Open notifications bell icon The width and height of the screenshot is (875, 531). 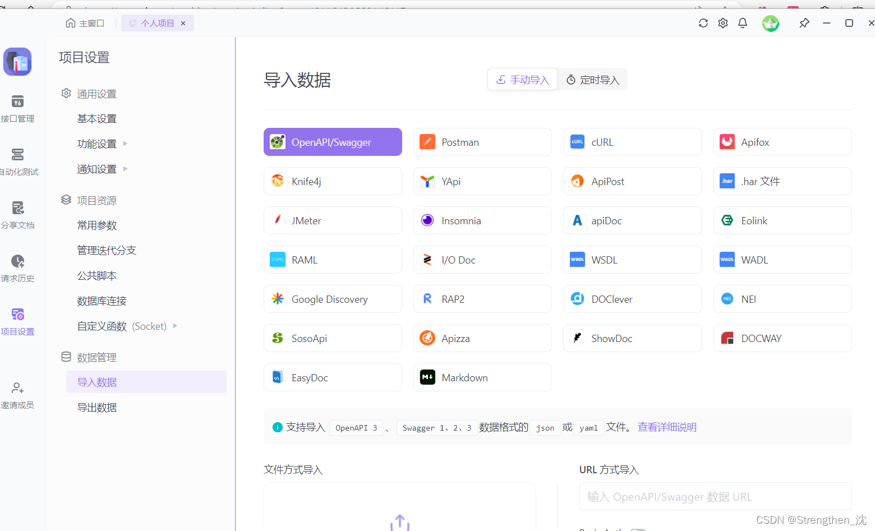743,23
